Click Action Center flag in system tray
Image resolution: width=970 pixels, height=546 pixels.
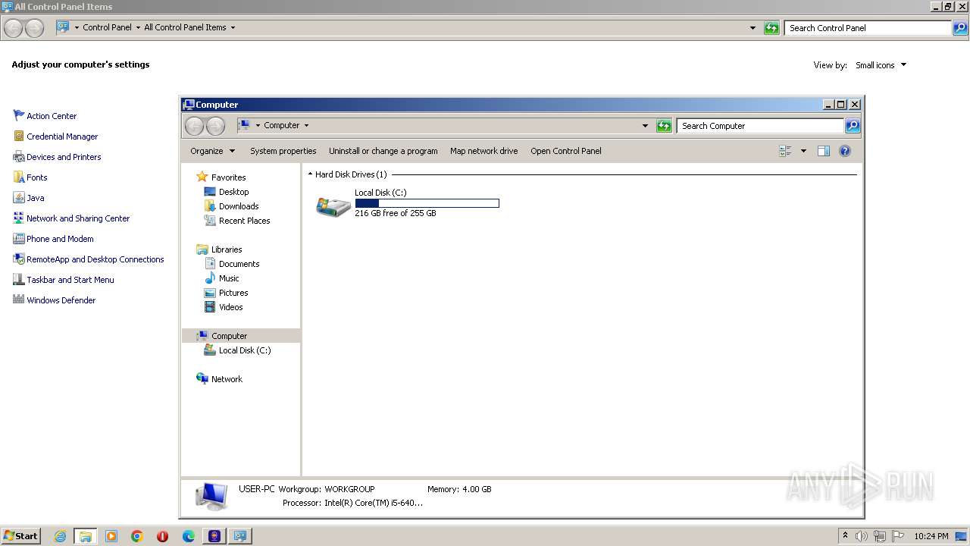coord(898,536)
